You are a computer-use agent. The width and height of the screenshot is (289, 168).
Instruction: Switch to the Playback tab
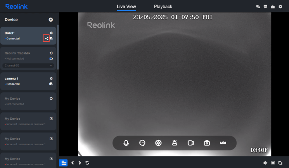(x=163, y=7)
